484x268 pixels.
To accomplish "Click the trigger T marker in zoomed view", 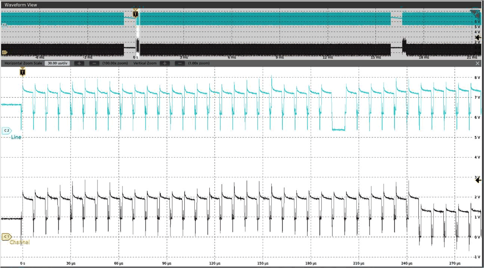I will tap(22, 72).
